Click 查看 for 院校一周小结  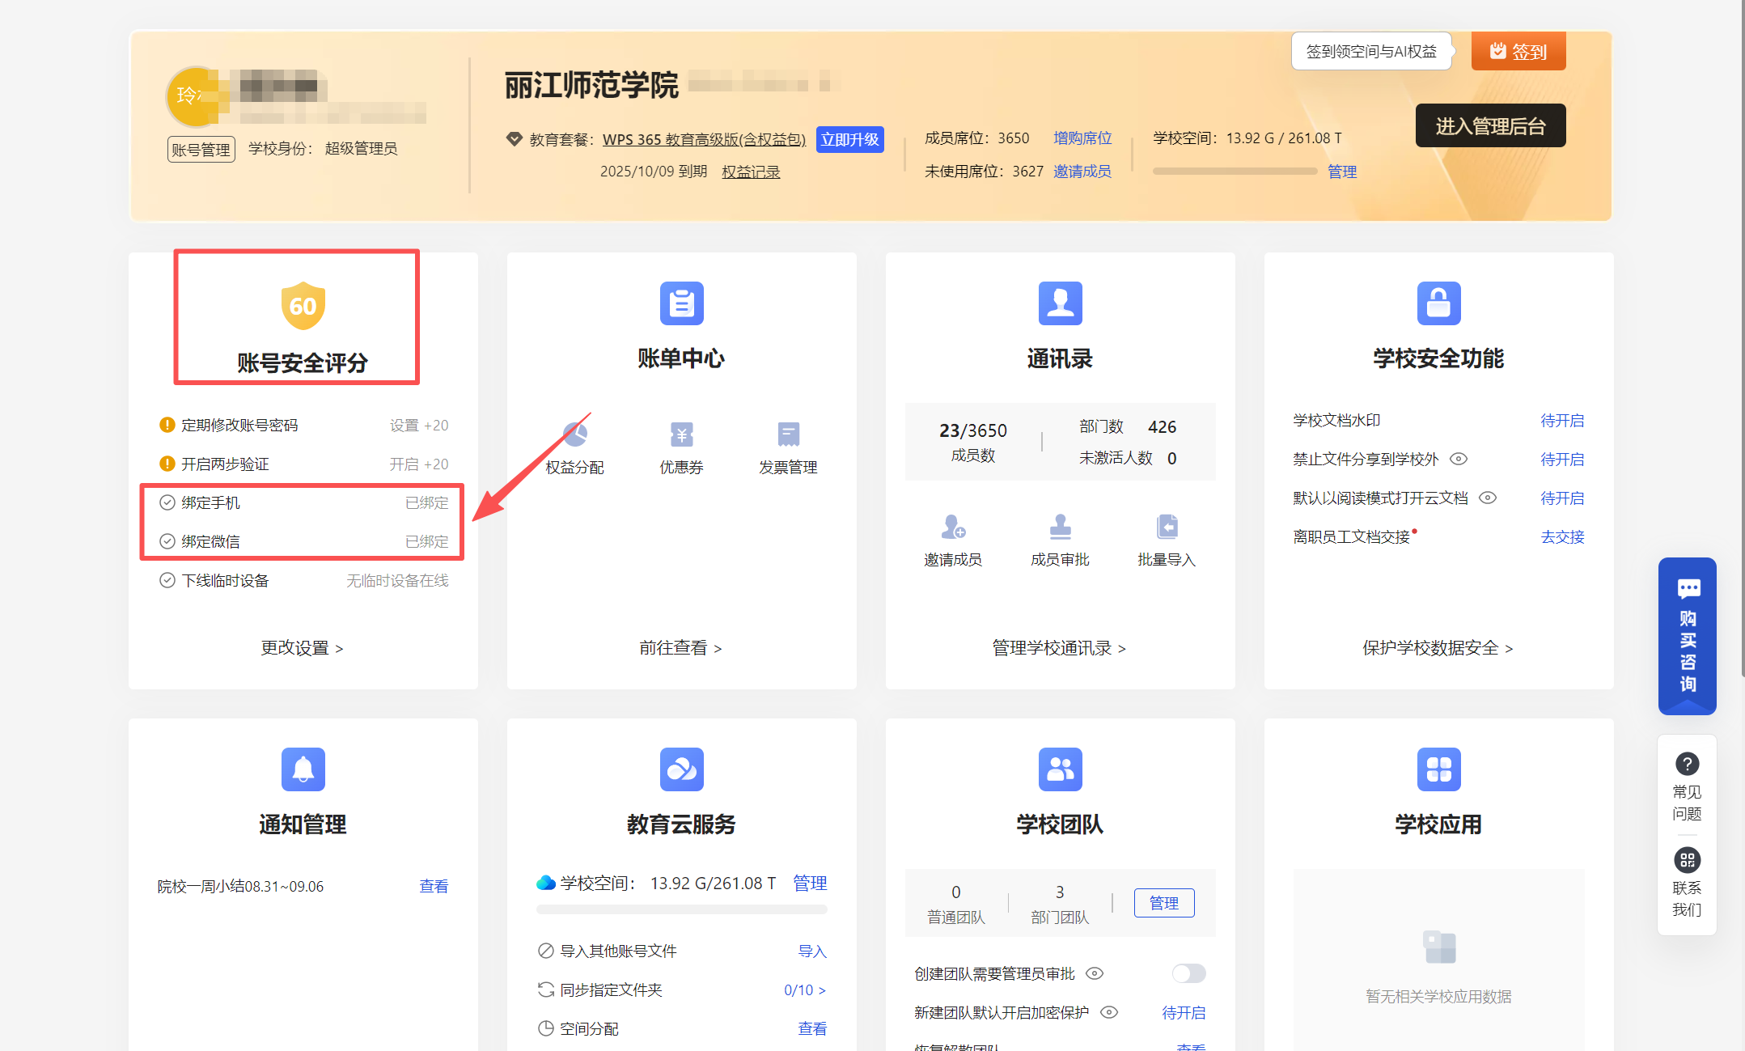(x=434, y=886)
